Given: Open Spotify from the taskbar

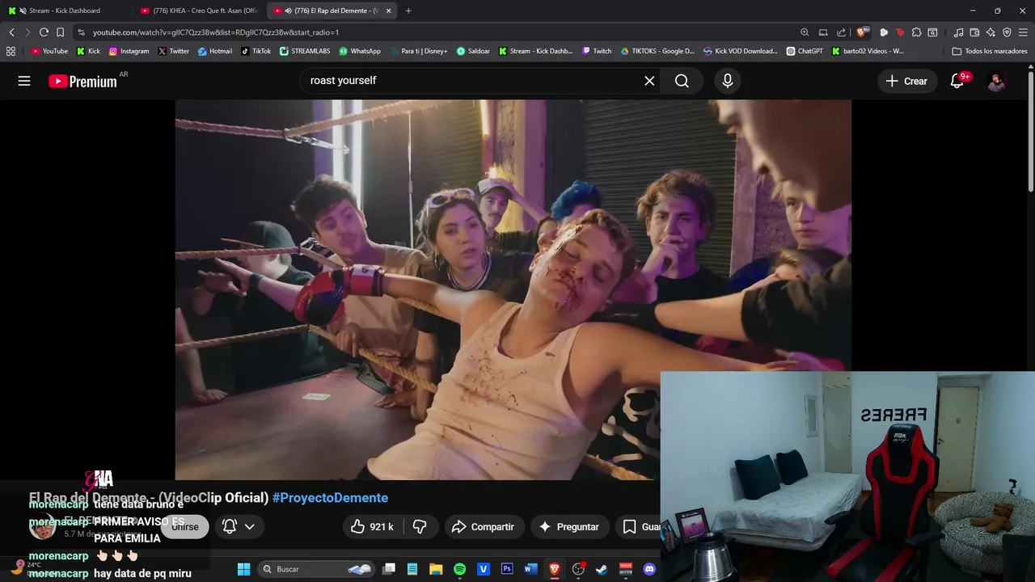Looking at the screenshot, I should pyautogui.click(x=459, y=569).
